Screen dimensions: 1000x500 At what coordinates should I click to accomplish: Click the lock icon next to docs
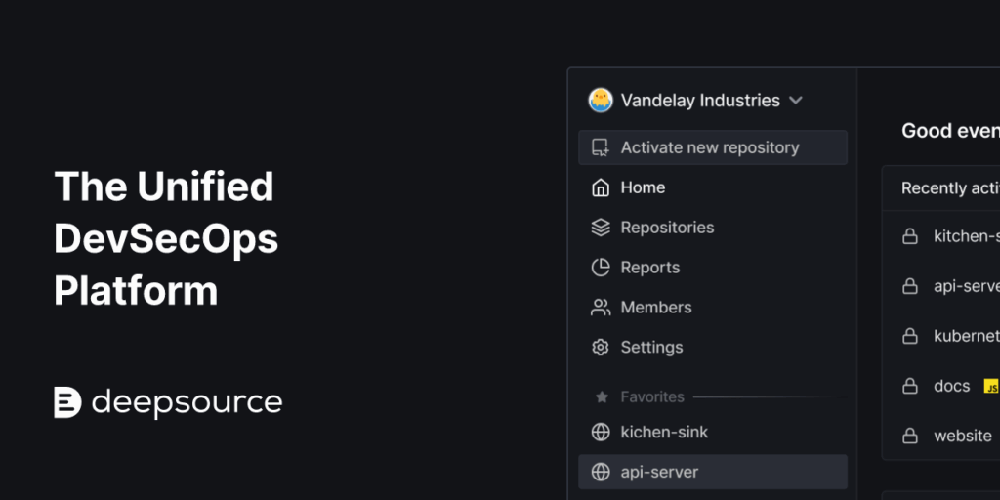point(909,386)
